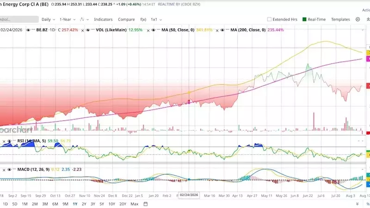Toggle visibility of MACD indicator
The width and height of the screenshot is (370, 208).
[x=9, y=169]
